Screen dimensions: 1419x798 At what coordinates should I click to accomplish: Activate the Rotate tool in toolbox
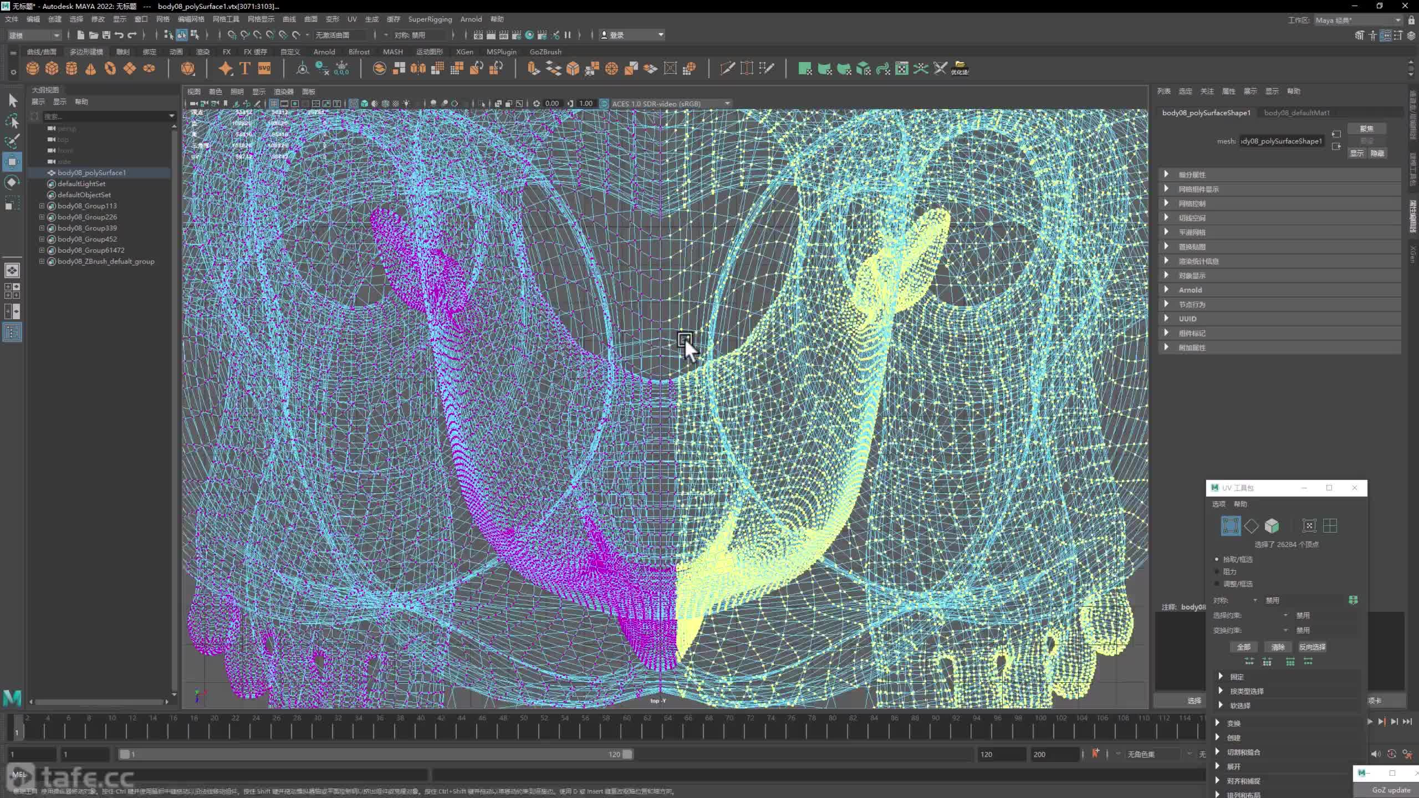12,182
